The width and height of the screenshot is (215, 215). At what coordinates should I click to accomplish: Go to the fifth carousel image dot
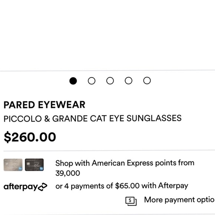pyautogui.click(x=147, y=80)
